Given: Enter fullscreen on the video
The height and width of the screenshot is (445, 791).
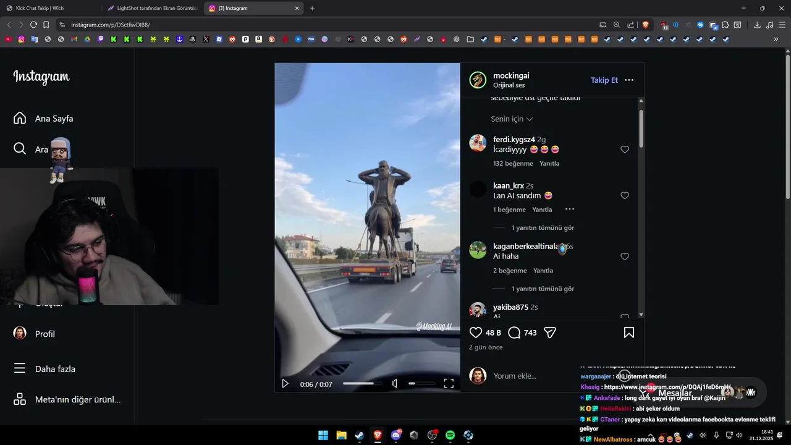Looking at the screenshot, I should coord(449,384).
